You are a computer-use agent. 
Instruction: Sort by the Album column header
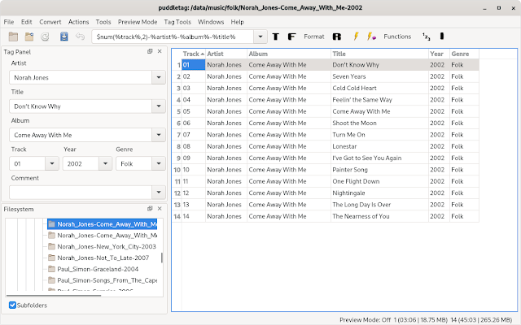[x=289, y=54]
